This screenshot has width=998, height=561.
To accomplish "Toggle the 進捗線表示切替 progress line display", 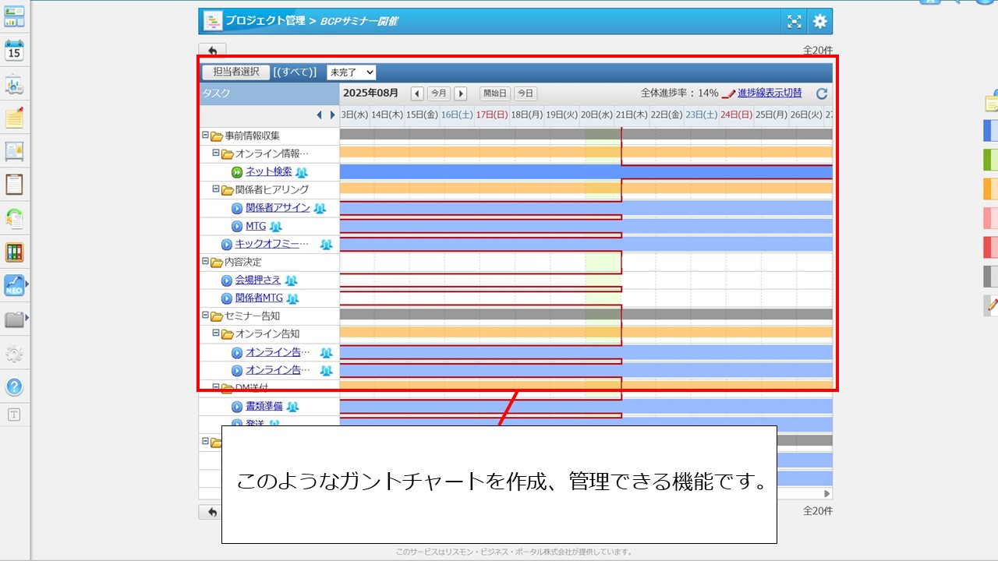I will 769,93.
